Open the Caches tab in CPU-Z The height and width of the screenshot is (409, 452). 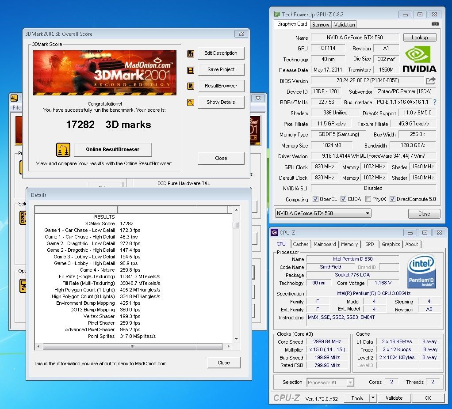coord(301,244)
